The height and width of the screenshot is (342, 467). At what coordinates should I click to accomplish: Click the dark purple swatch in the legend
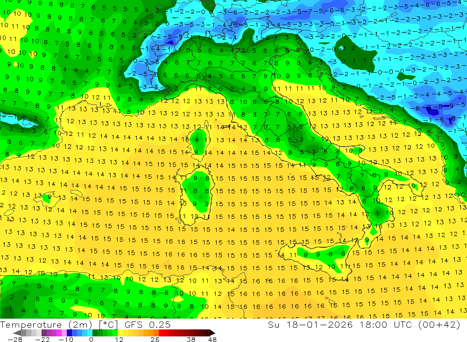coord(44,333)
